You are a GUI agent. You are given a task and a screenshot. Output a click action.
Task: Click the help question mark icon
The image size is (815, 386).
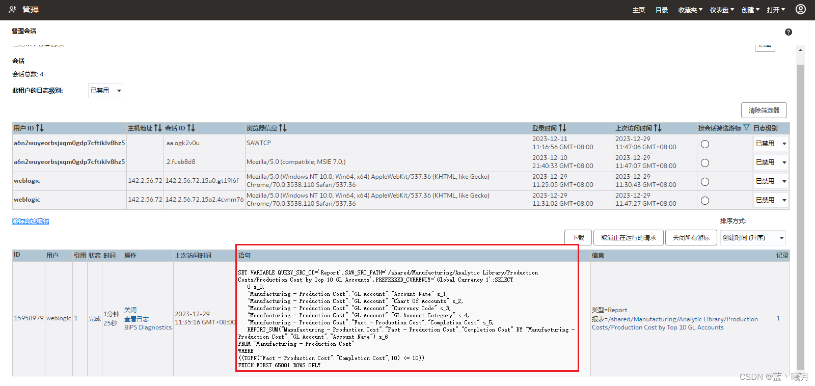(x=789, y=32)
